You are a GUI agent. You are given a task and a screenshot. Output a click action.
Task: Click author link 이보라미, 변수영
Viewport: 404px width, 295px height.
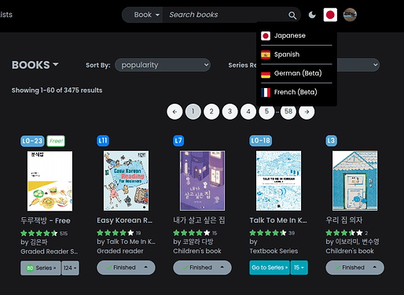357,242
